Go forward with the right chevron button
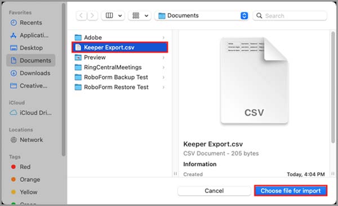The height and width of the screenshot is (206, 338). tap(92, 16)
